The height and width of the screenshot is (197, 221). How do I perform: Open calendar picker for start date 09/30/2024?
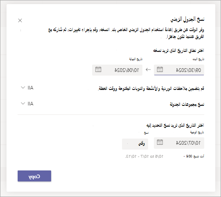tap(160, 69)
